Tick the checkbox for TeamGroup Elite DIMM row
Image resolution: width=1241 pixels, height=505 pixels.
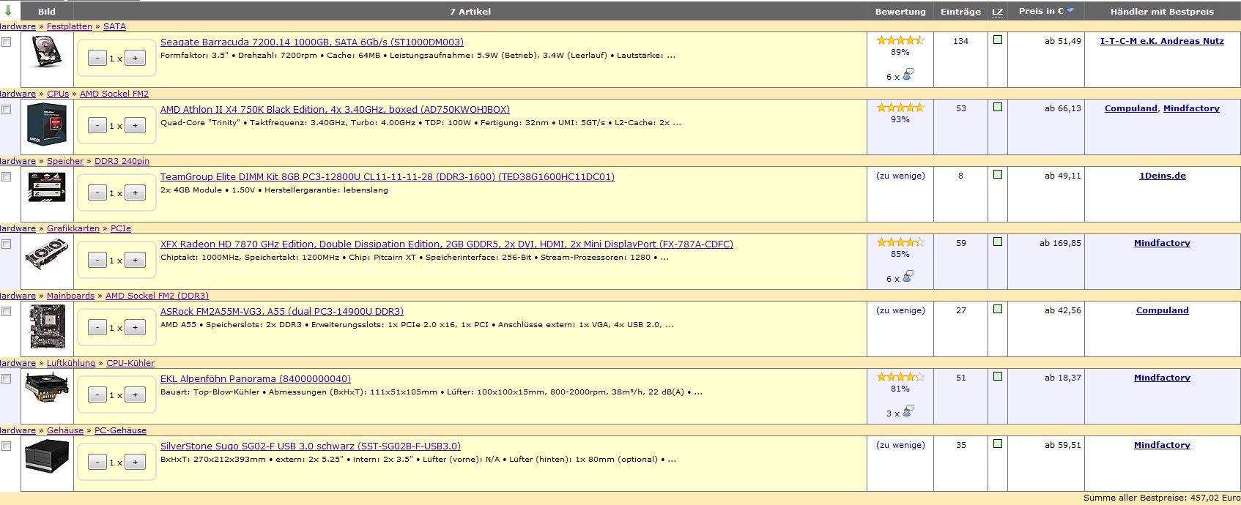pyautogui.click(x=7, y=177)
